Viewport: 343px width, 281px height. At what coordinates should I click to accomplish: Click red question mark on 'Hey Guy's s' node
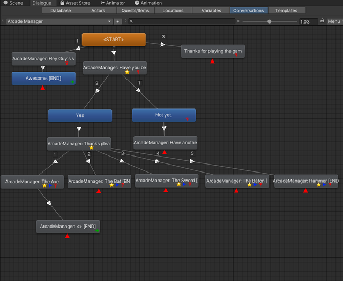[x=67, y=63]
